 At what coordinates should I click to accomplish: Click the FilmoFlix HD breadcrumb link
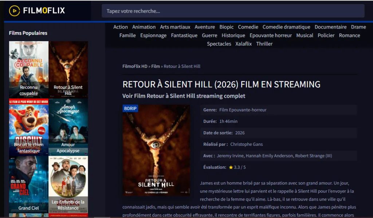pyautogui.click(x=135, y=66)
